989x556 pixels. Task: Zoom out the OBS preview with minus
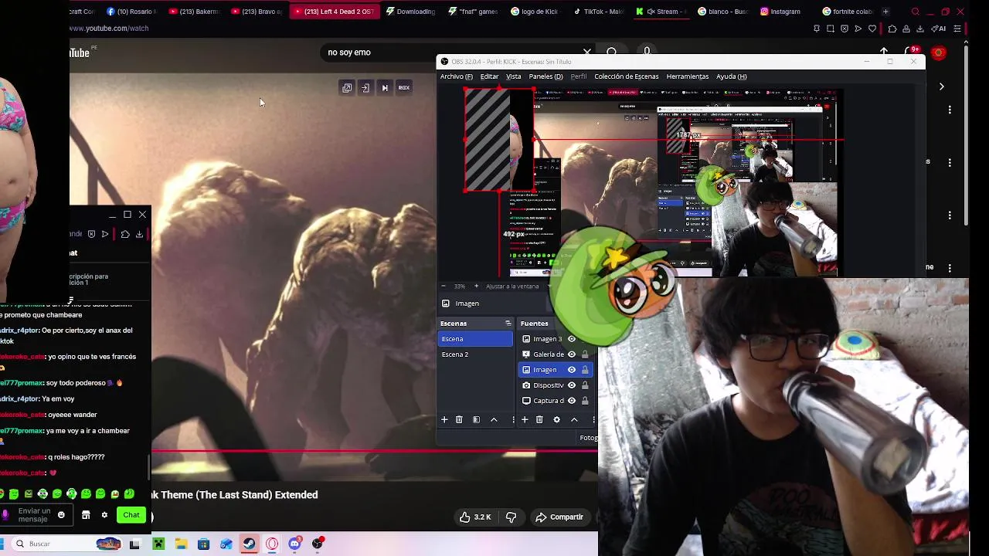pos(445,286)
